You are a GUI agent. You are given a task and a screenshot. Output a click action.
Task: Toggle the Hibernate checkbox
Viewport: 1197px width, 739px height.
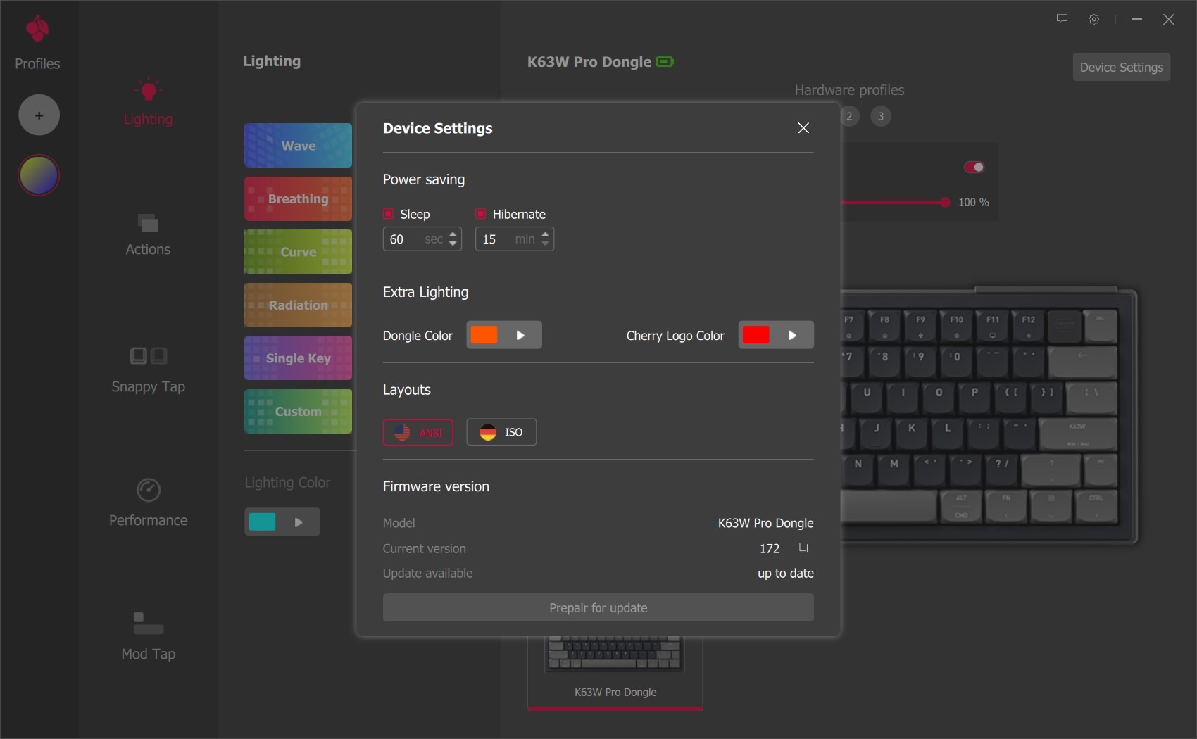tap(481, 214)
